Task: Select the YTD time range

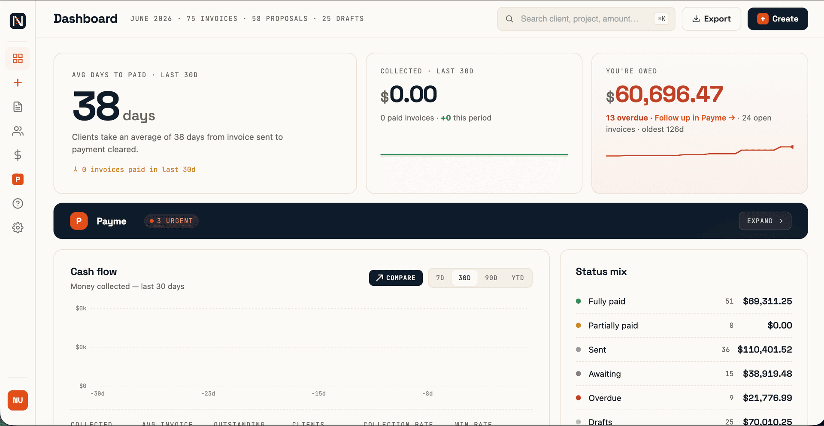Action: (518, 278)
